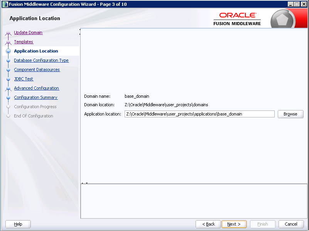This screenshot has width=309, height=231.
Task: Go to Advanced Configuration step
Action: pos(37,88)
